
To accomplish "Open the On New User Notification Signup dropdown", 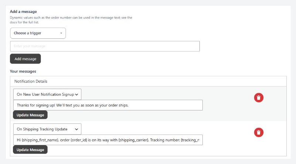I will (47, 94).
